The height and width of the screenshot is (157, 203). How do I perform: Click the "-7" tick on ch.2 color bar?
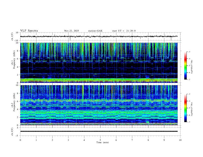[x=189, y=122]
